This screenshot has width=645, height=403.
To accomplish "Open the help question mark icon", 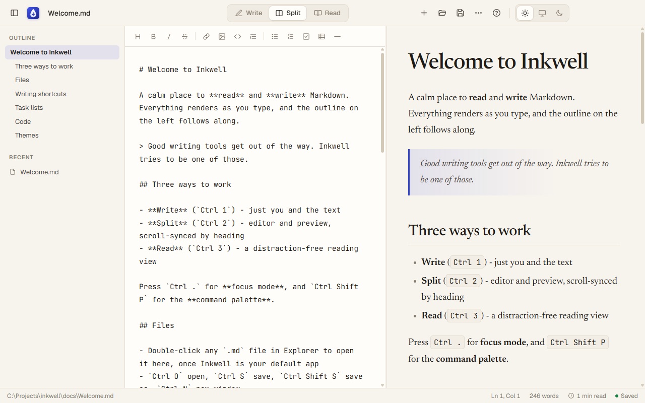I will 496,13.
